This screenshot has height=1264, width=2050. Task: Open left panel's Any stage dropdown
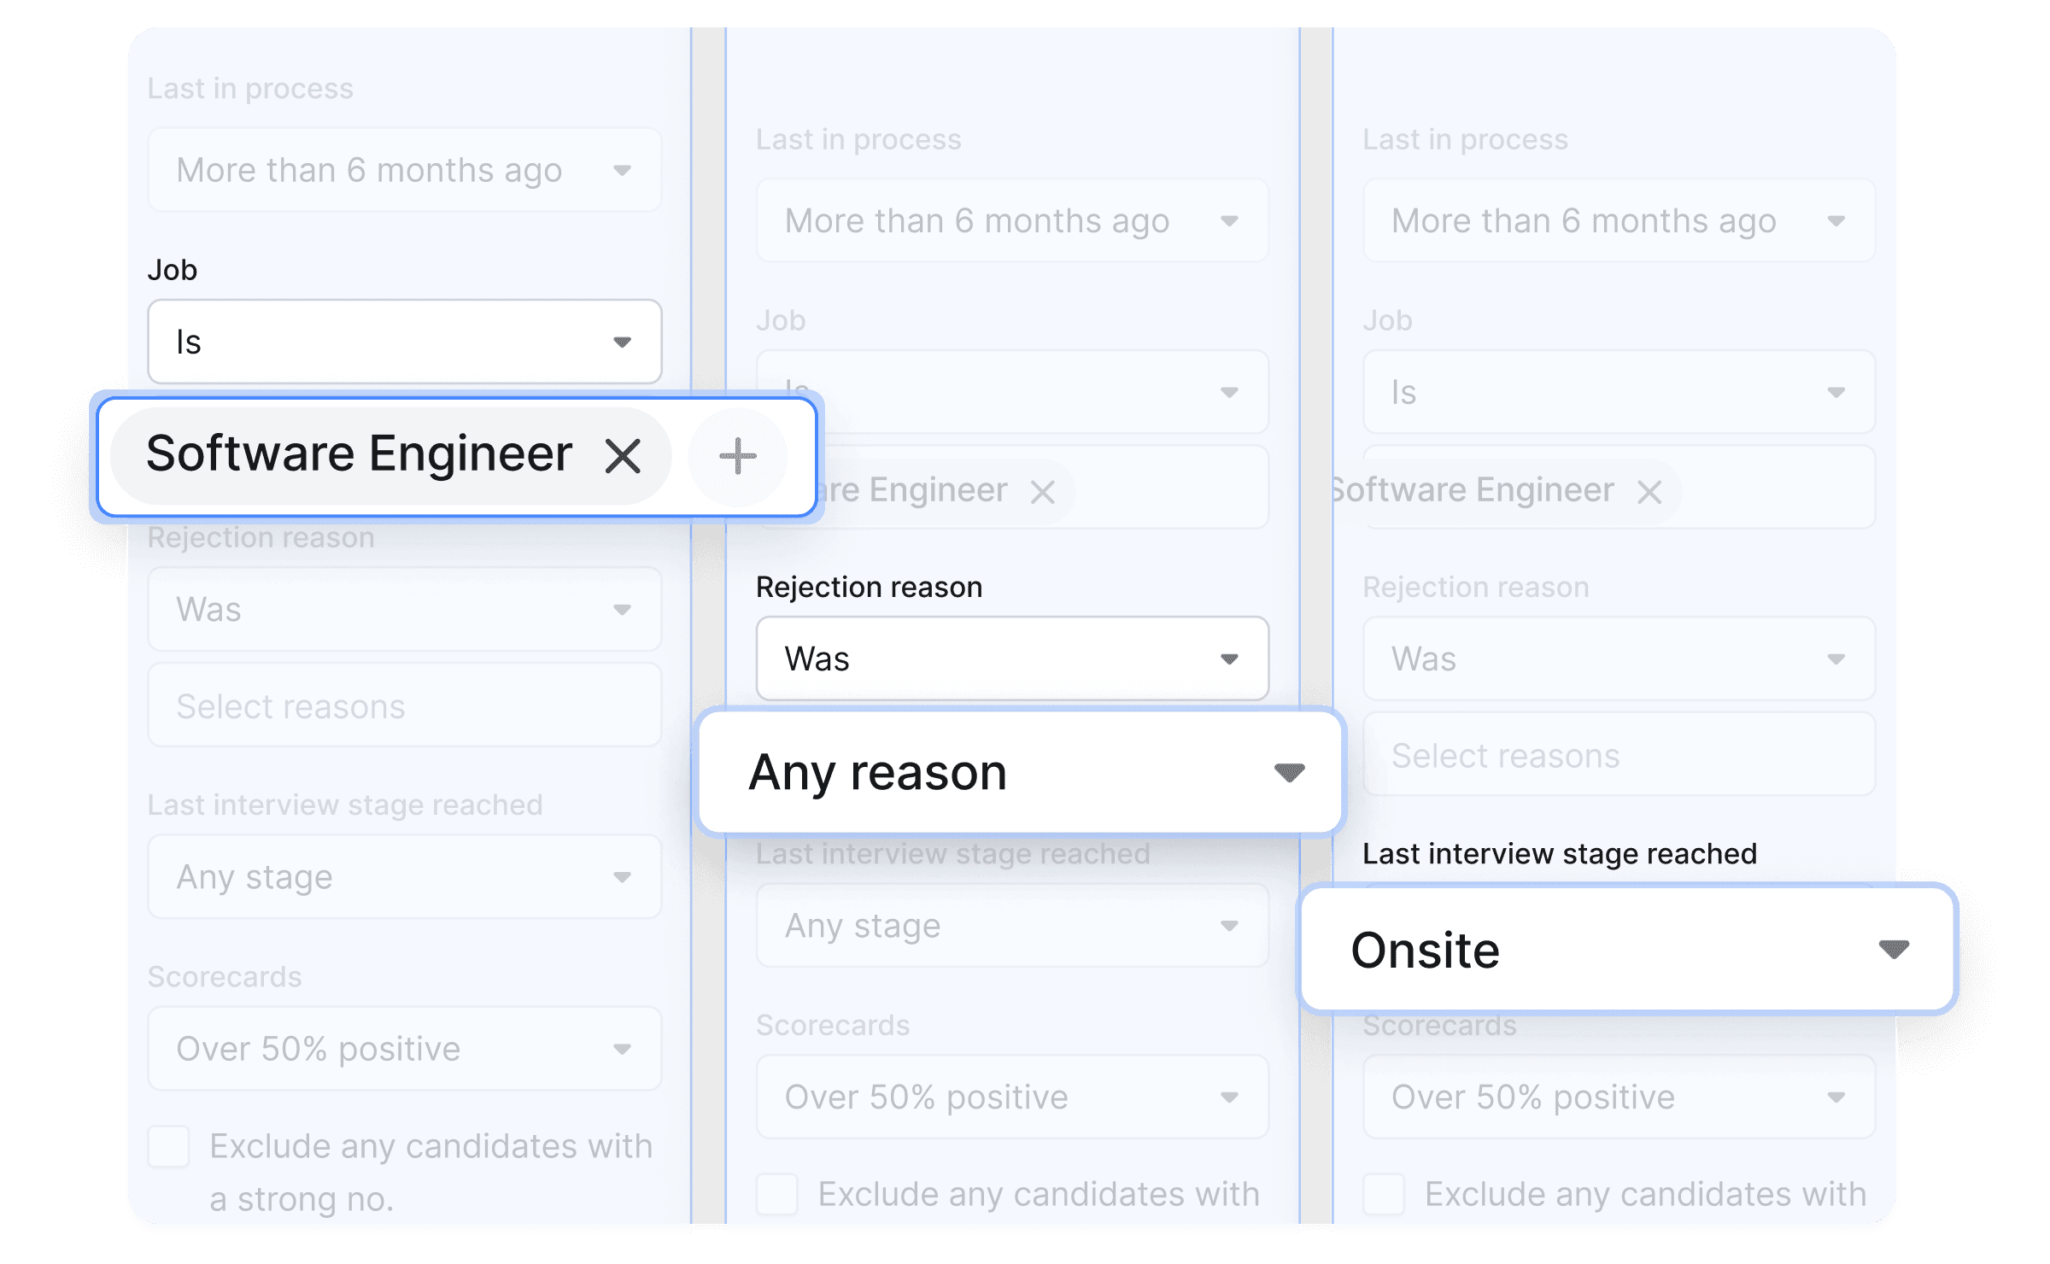pos(404,877)
